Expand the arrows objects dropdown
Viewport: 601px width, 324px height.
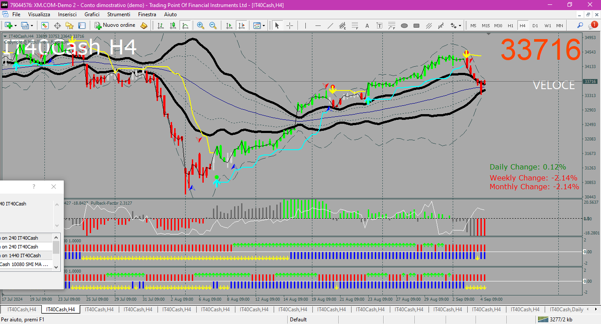coord(460,25)
